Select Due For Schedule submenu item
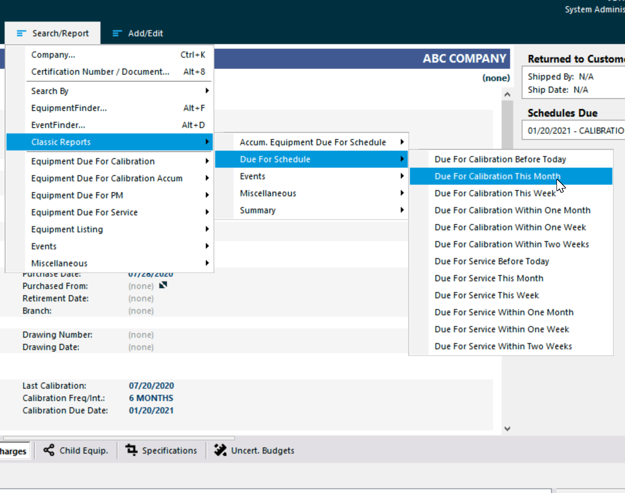625x493 pixels. 311,159
